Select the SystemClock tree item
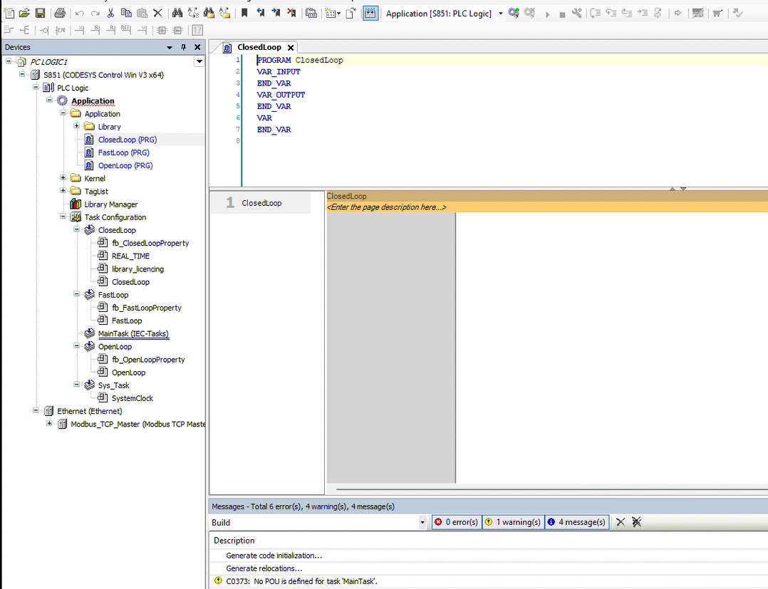The width and height of the screenshot is (768, 589). [x=133, y=399]
